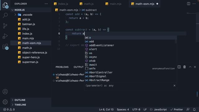Maximize the panel with the chevron up
199x112 pixels.
190,67
